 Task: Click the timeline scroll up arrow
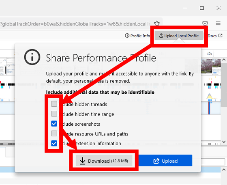click(224, 60)
